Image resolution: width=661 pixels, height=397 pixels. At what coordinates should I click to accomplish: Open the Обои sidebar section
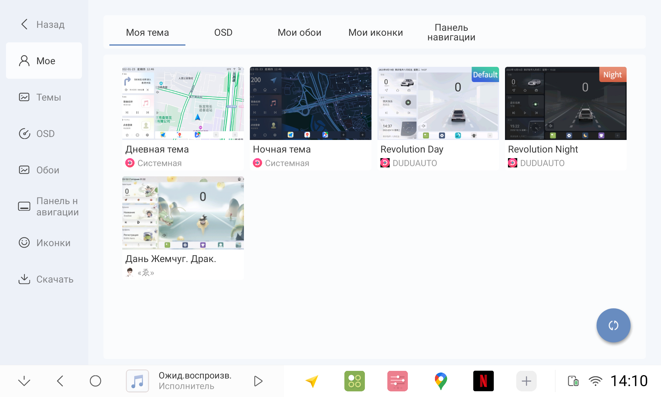44,170
